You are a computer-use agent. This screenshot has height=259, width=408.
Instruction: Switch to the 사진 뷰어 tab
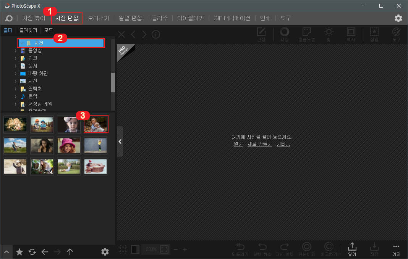(x=34, y=18)
